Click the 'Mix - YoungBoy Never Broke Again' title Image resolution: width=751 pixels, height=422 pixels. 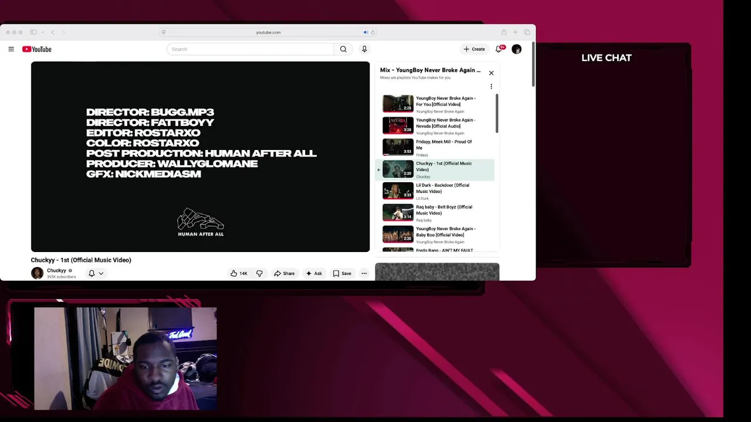click(430, 70)
